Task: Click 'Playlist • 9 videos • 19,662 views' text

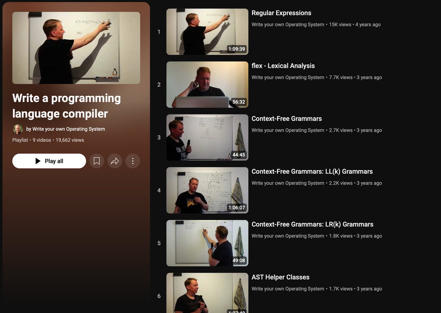Action: coord(48,140)
